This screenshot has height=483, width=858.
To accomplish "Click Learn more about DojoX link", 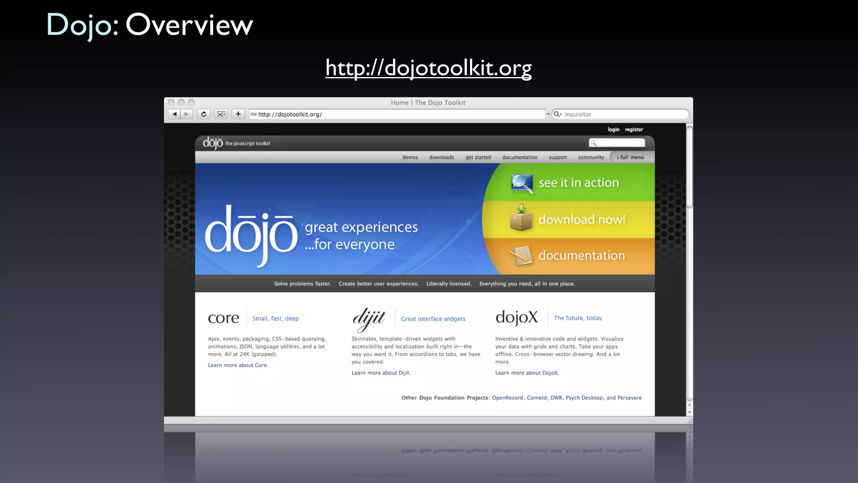I will (x=527, y=373).
